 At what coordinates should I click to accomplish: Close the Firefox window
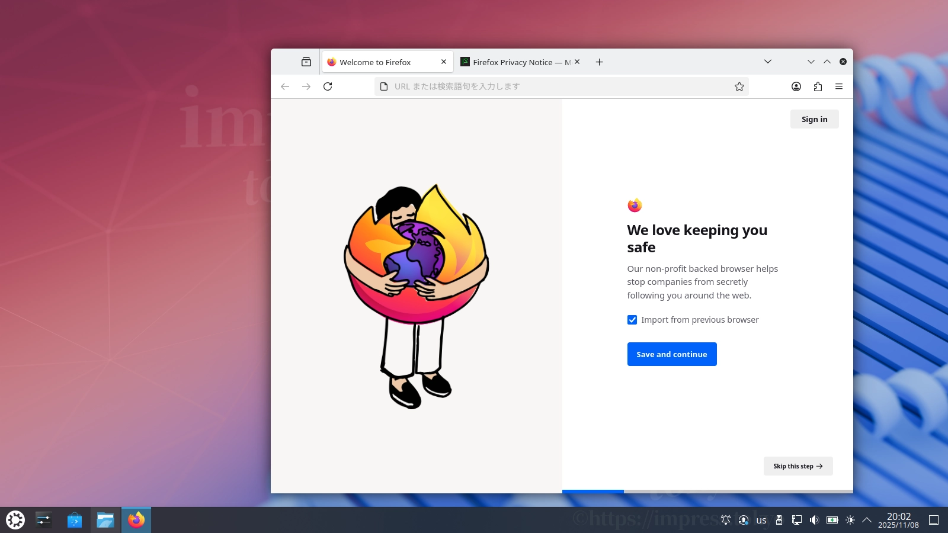843,62
